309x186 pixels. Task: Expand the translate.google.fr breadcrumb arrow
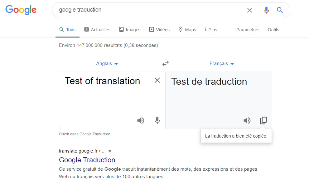(x=110, y=151)
